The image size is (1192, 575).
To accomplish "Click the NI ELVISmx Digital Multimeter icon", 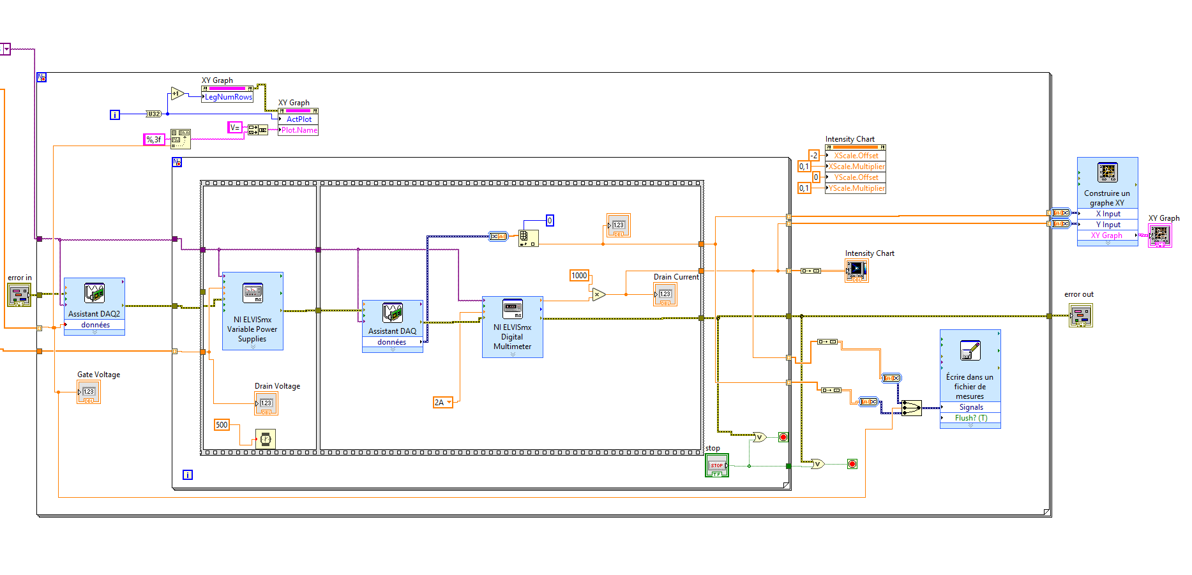I will coord(513,309).
